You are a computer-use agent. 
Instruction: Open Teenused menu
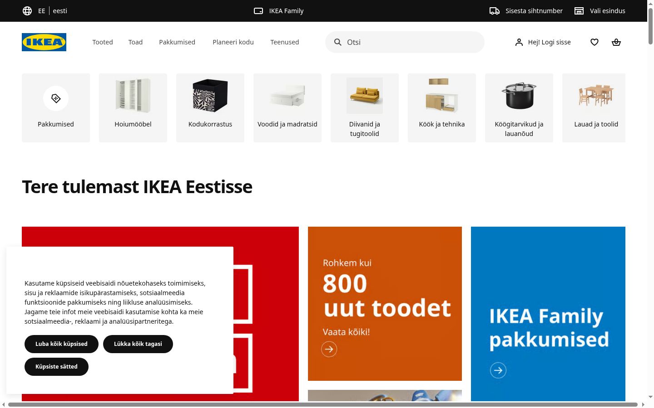[285, 42]
